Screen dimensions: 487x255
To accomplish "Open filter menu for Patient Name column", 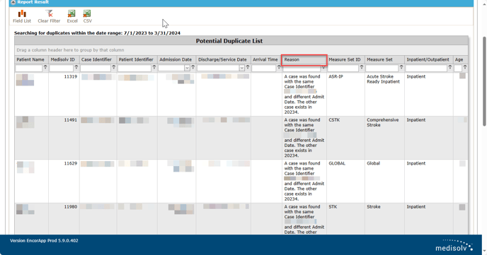I will click(x=45, y=68).
